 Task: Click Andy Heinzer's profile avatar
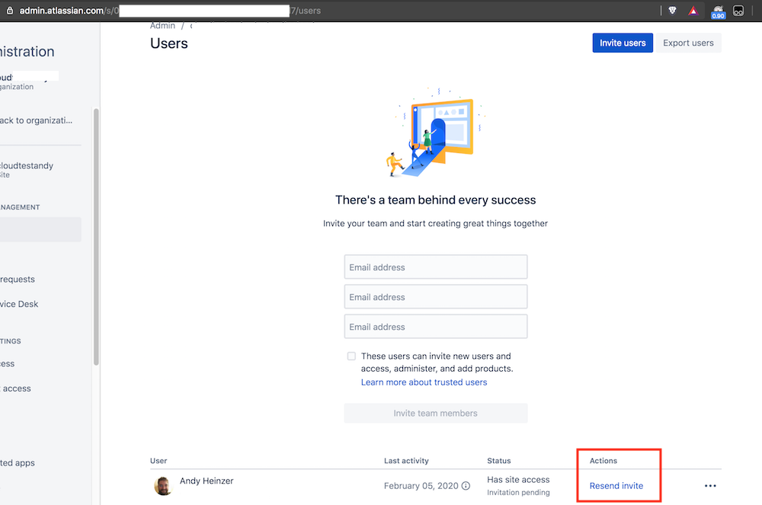coord(163,486)
